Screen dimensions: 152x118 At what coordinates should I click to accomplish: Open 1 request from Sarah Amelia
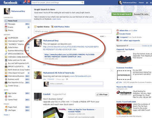[x=130, y=37]
